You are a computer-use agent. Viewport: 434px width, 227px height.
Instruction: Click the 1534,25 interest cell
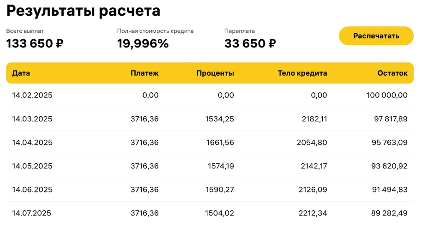(x=219, y=119)
